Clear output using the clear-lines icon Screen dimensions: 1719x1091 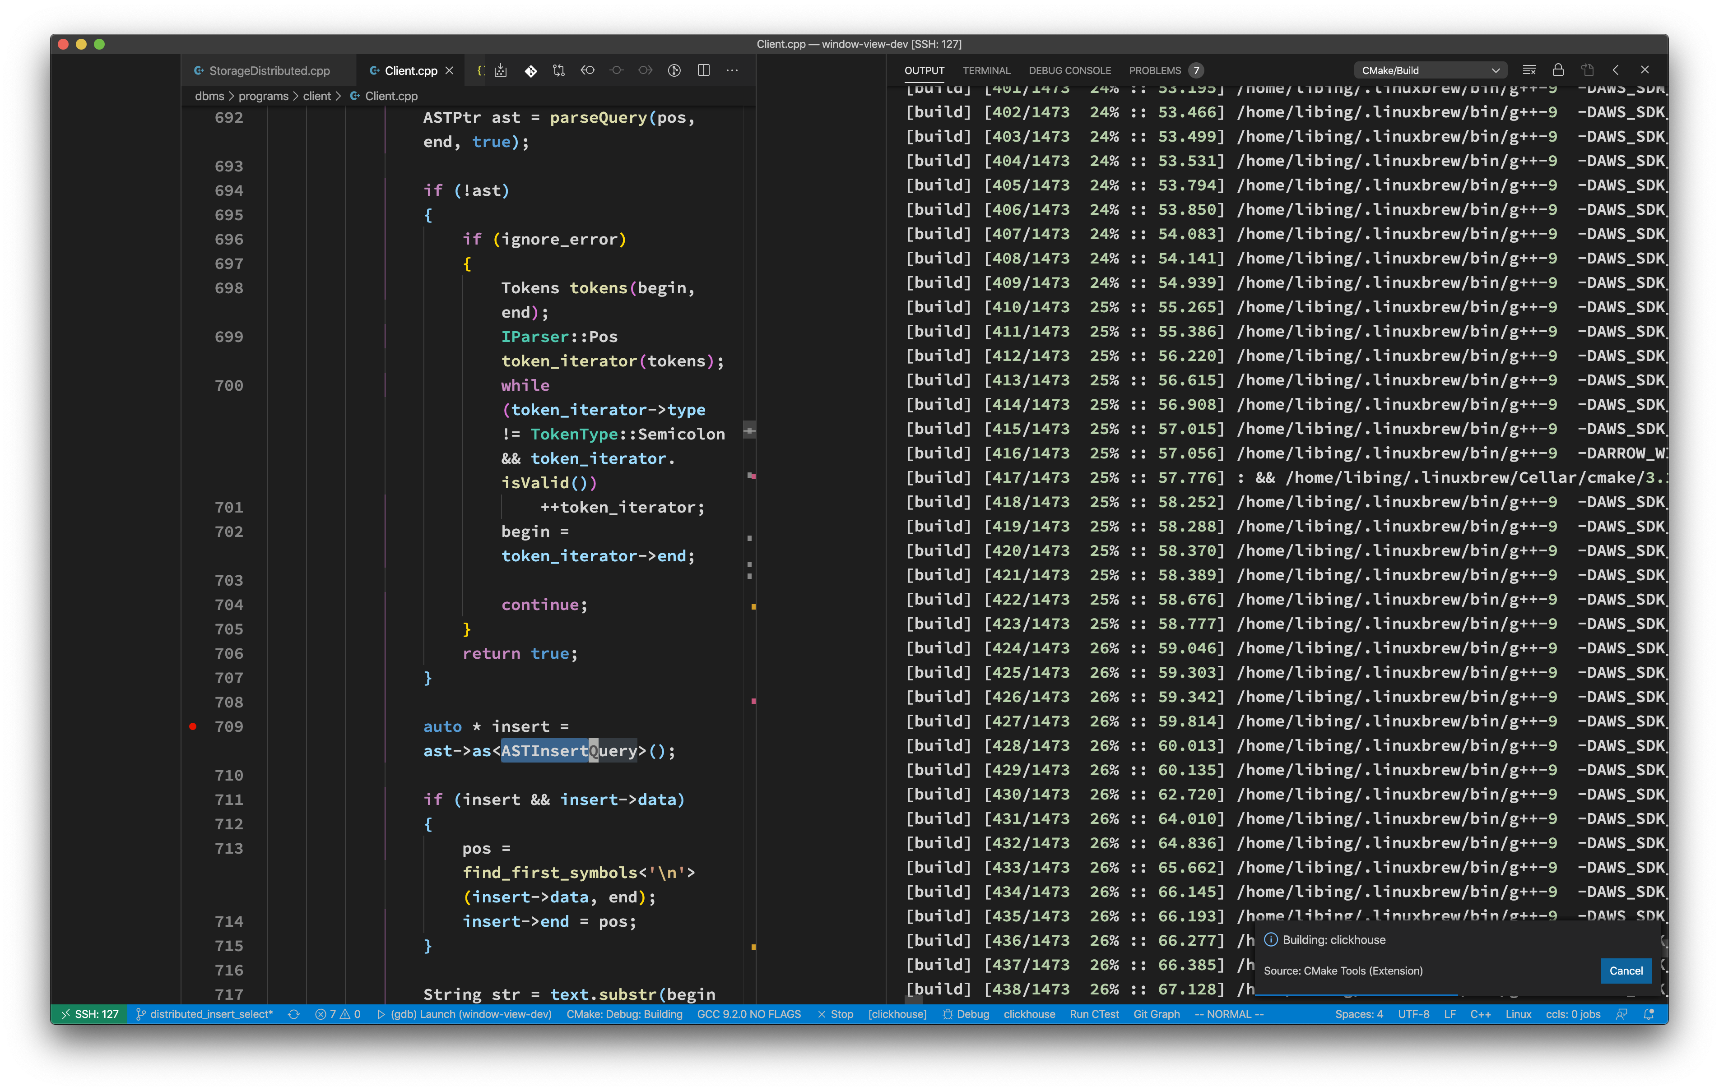(1529, 70)
